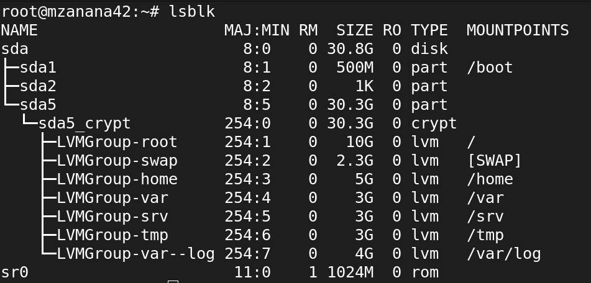Click the [SWAP] mountpoint text

(495, 161)
